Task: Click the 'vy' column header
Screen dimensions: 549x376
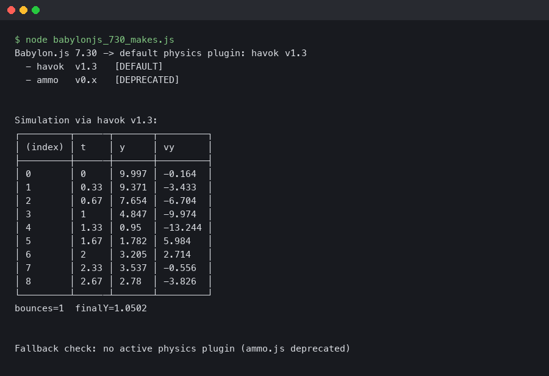Action: point(169,147)
